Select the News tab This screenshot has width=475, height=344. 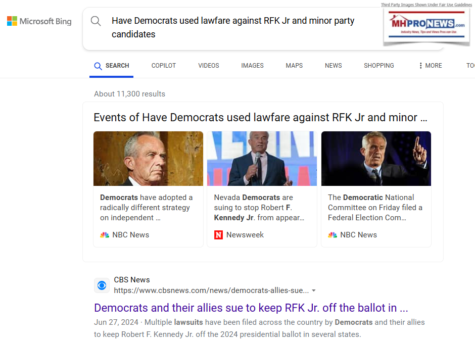click(333, 66)
